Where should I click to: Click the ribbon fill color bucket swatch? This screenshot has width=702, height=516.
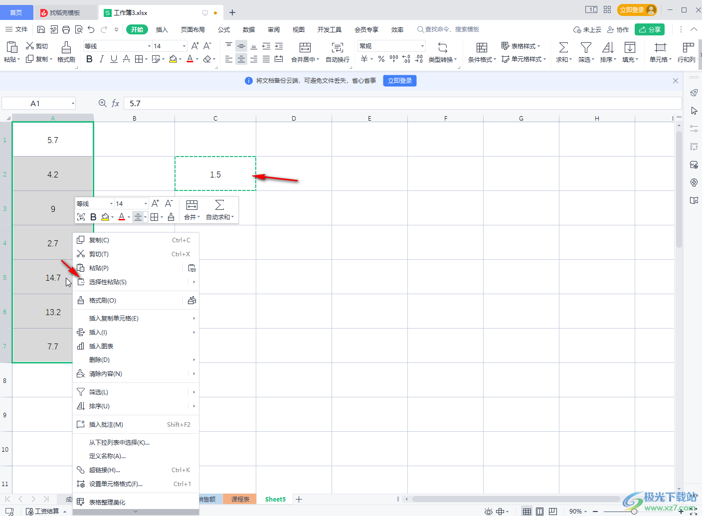pyautogui.click(x=173, y=59)
